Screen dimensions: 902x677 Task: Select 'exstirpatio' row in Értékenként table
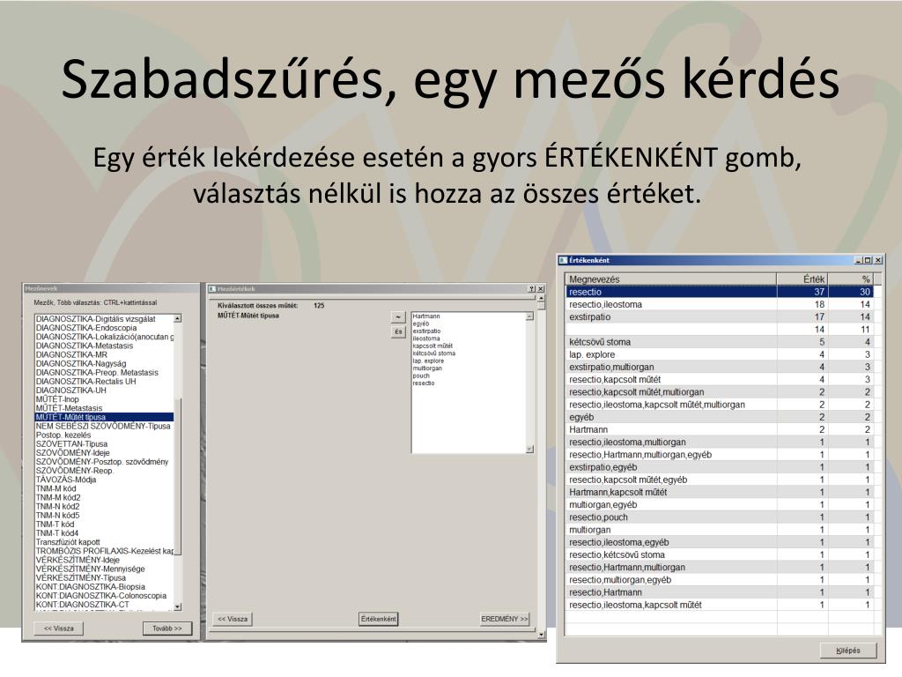[720, 316]
